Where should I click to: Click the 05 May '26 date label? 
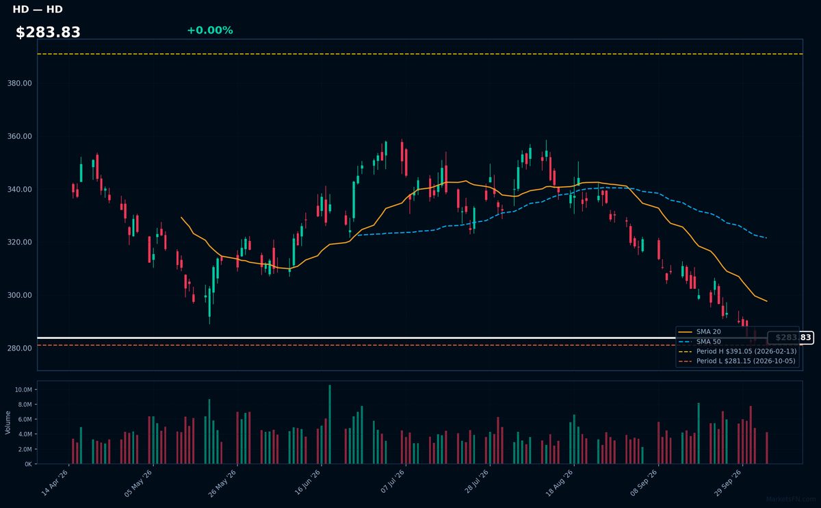pos(140,482)
